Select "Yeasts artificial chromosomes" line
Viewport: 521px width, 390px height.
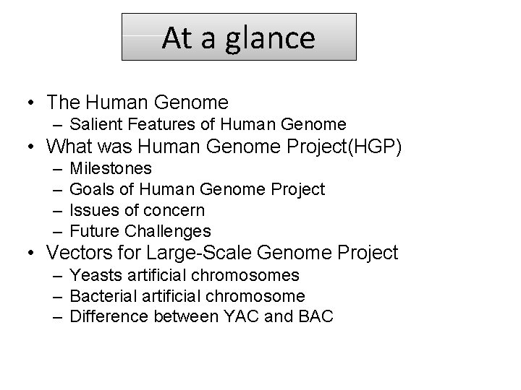pos(185,275)
